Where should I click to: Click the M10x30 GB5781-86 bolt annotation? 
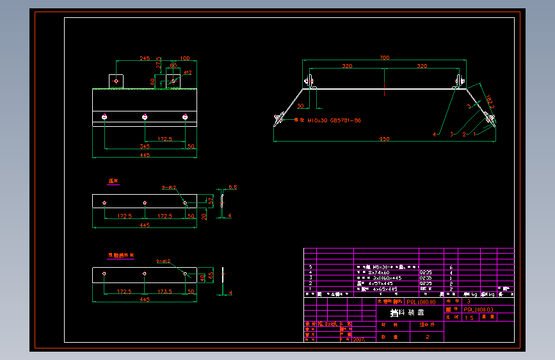tap(334, 120)
